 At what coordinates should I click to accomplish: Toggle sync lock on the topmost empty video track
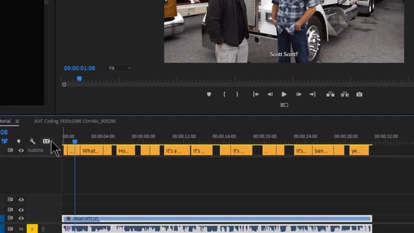click(x=10, y=199)
